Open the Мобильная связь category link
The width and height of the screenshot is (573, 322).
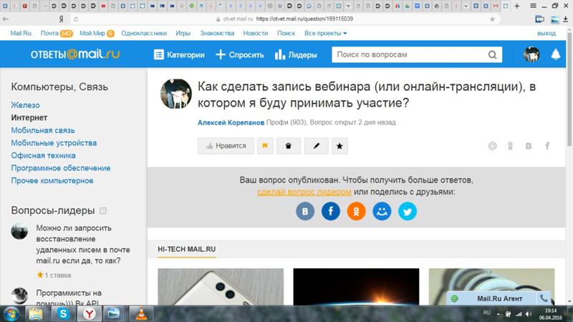[x=43, y=130]
